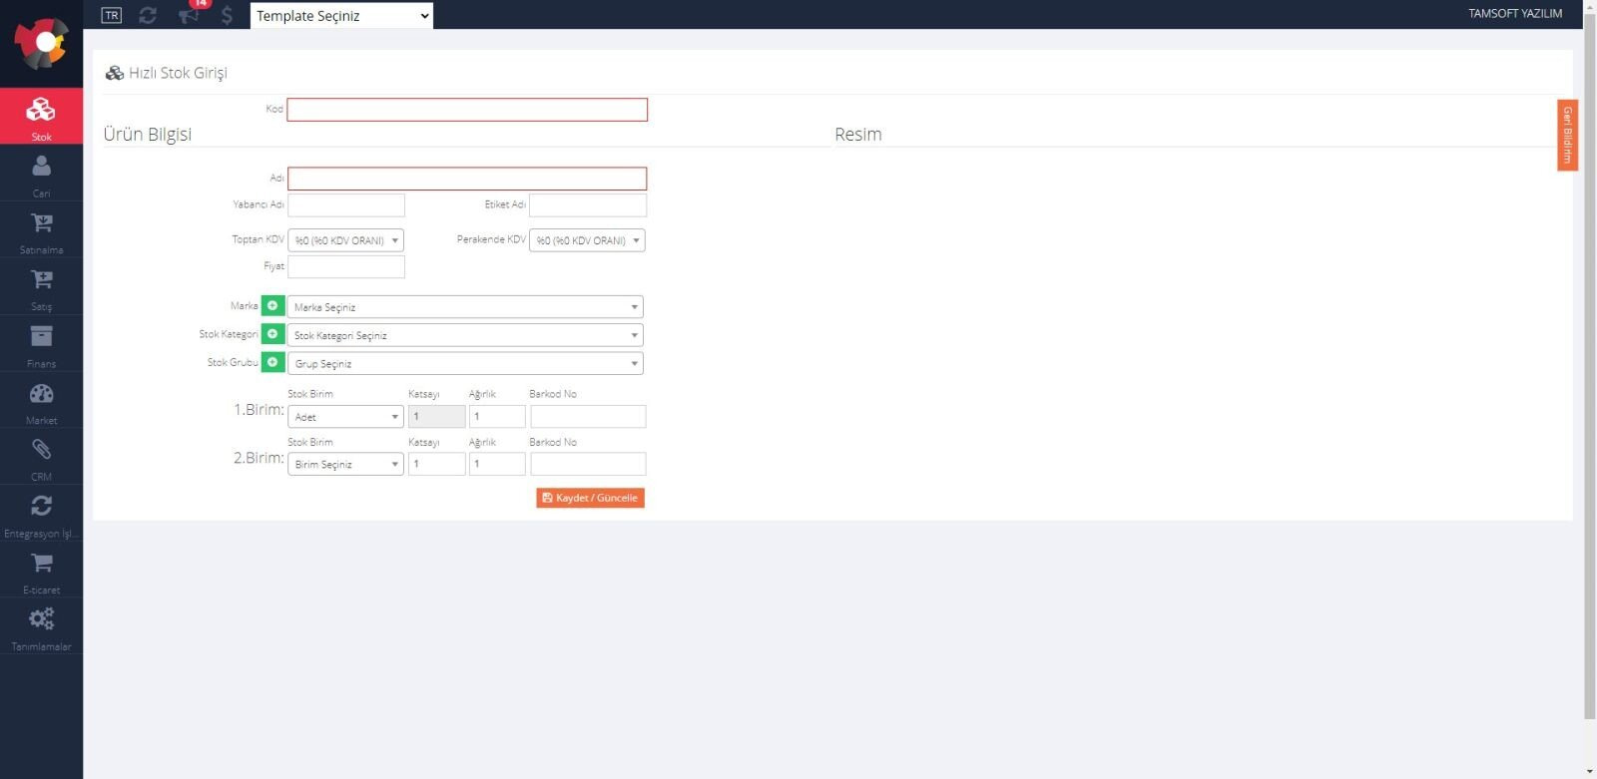Open the Stok module in sidebar
Image resolution: width=1597 pixels, height=779 pixels.
click(41, 117)
